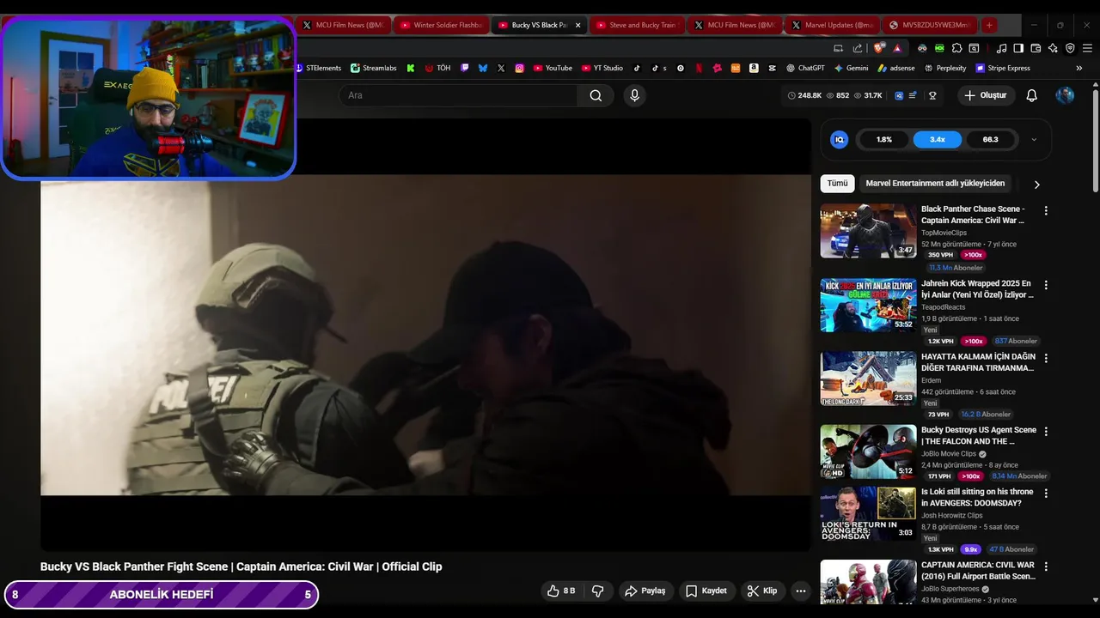The width and height of the screenshot is (1100, 618).
Task: Open the Stripe Express bookmark
Action: point(1002,68)
